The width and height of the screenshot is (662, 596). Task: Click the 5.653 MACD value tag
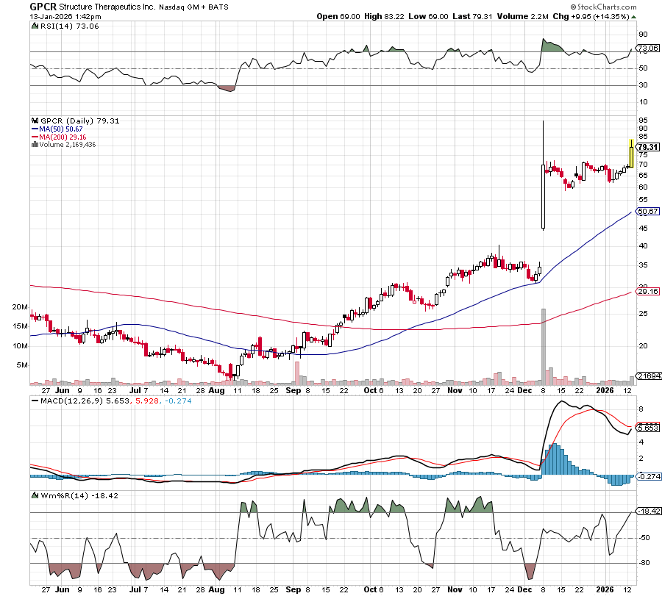tap(647, 428)
